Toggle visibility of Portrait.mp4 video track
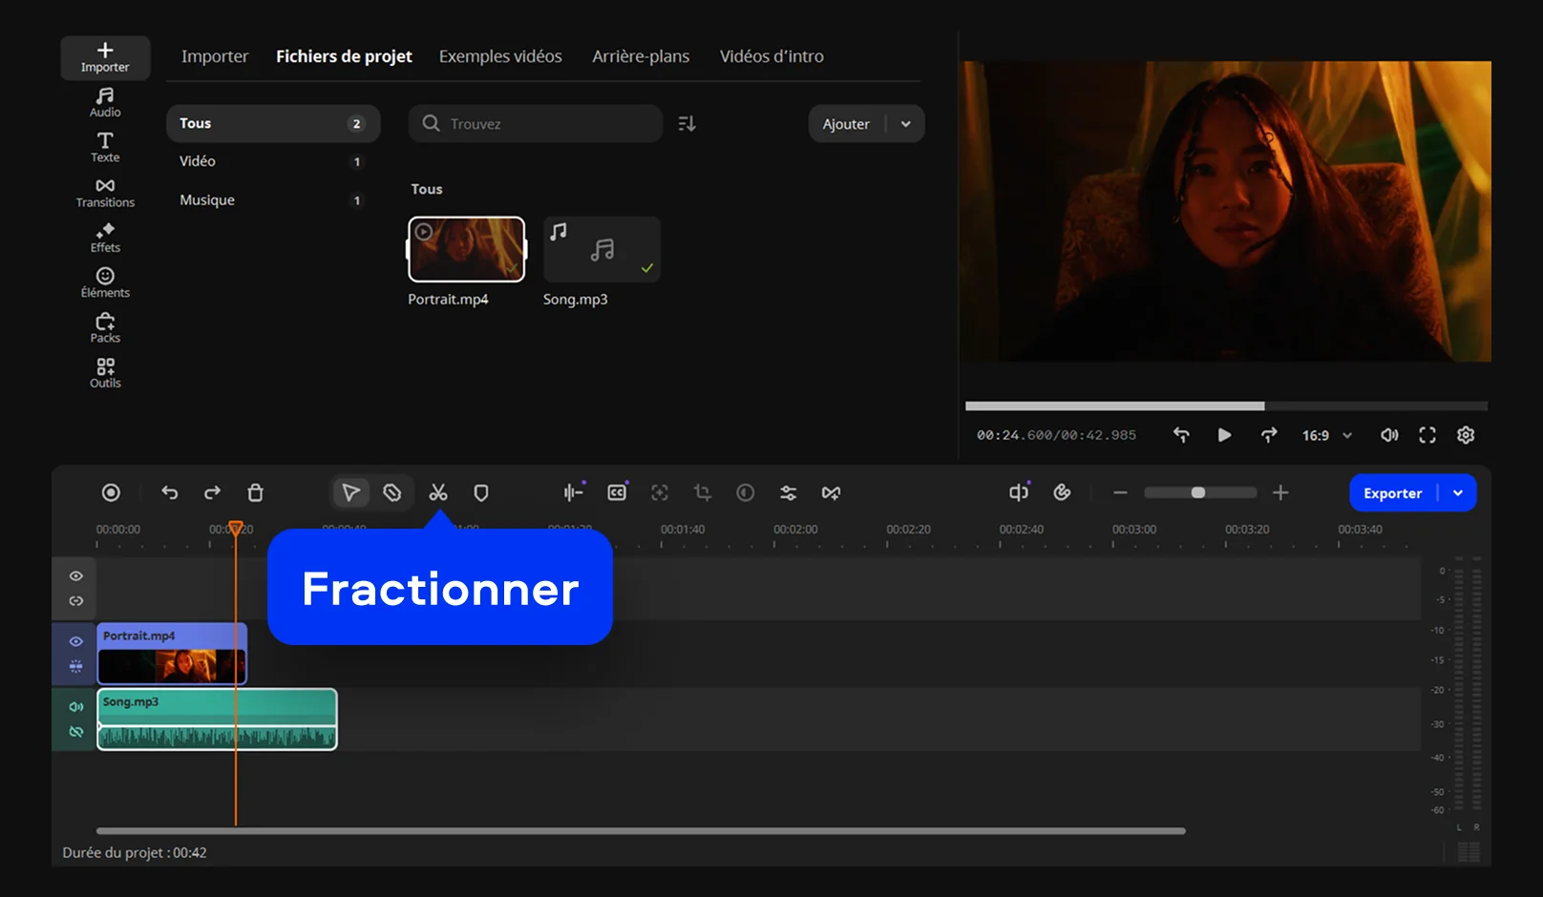1543x897 pixels. (76, 641)
